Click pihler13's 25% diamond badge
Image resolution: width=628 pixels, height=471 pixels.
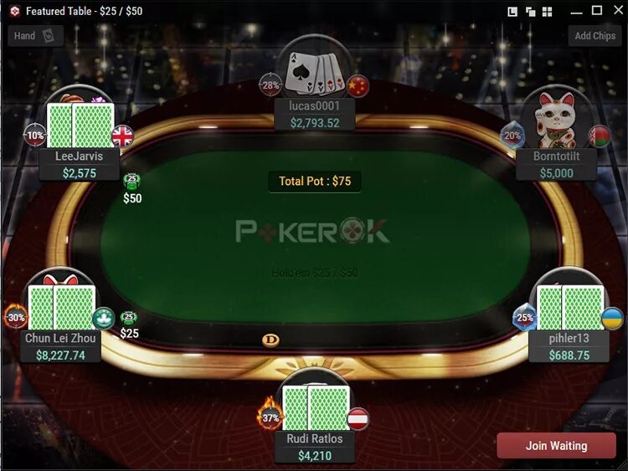[x=525, y=318]
